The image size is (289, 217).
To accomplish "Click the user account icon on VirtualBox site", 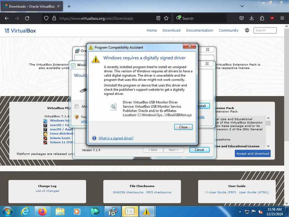I will 247,30.
